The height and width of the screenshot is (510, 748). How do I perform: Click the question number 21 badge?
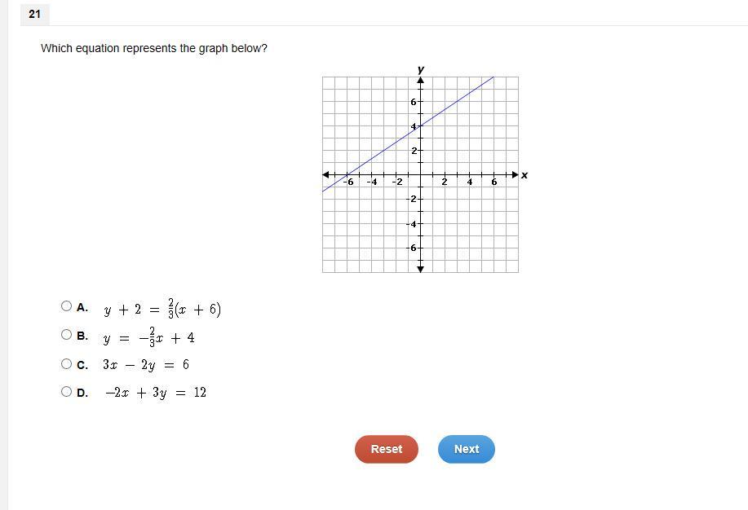35,15
